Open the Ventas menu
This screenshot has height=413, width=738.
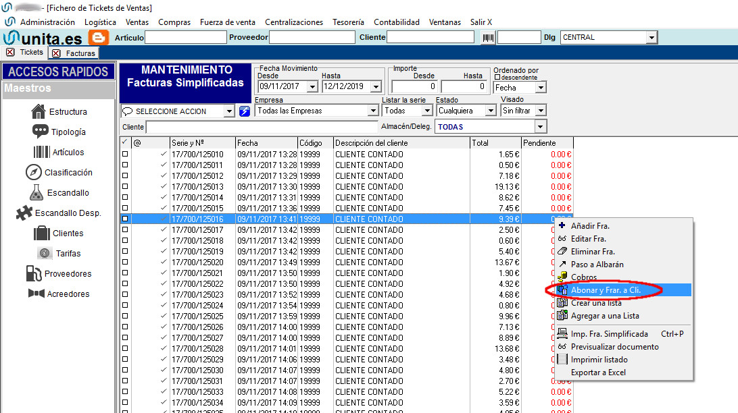point(137,22)
